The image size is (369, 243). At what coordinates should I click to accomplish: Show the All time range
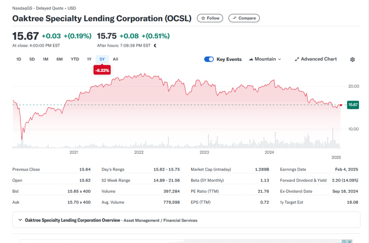[115, 59]
